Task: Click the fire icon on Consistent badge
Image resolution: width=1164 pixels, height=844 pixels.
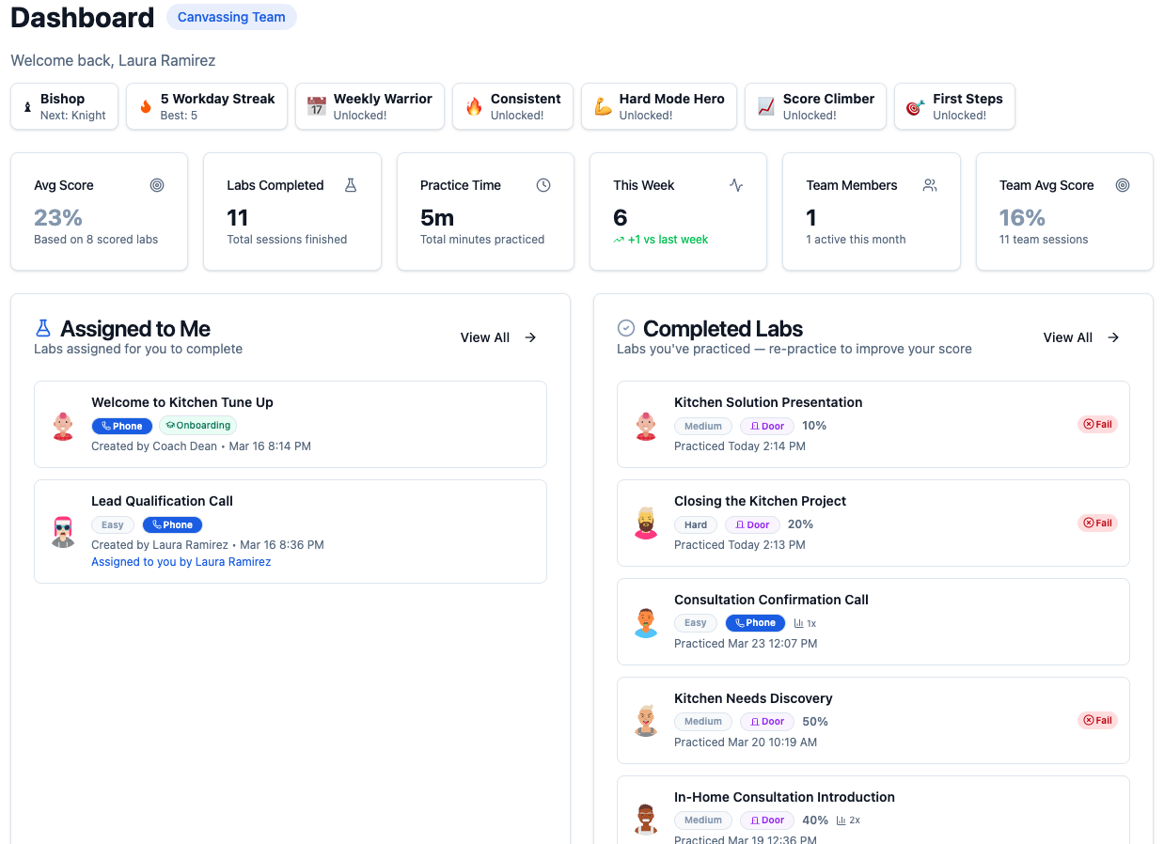Action: coord(474,106)
